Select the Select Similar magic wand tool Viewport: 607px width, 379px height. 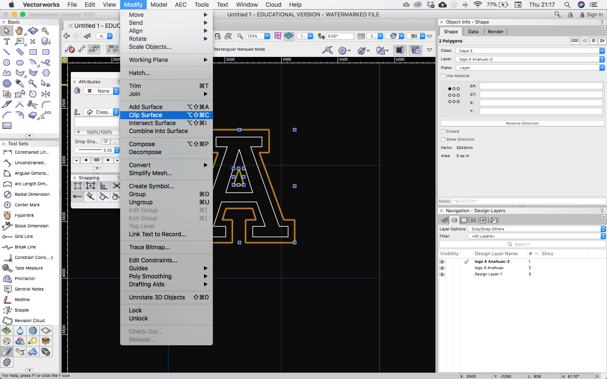pos(33,83)
